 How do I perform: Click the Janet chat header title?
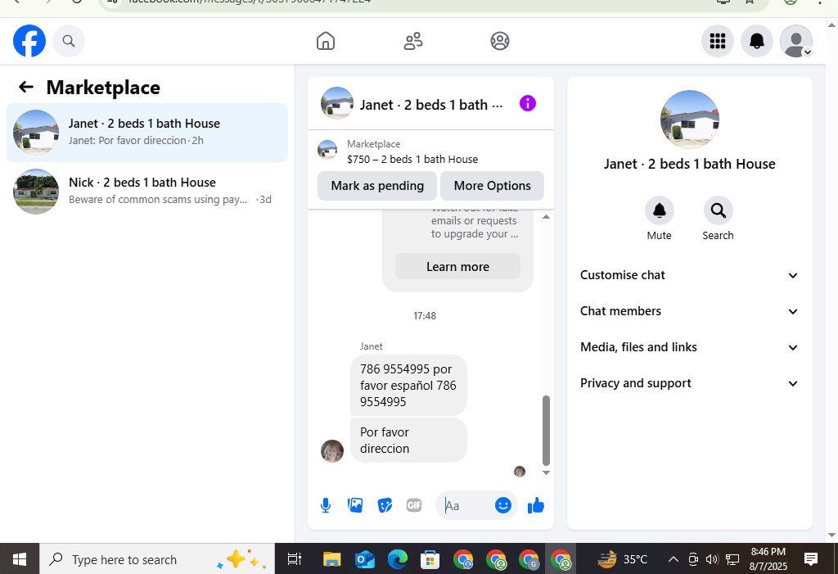[430, 105]
